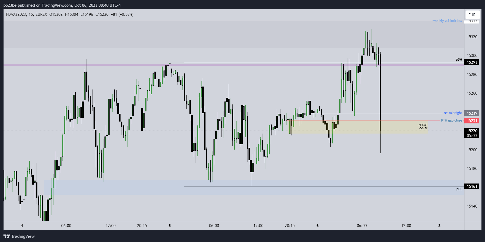This screenshot has width=485, height=242.
Task: Click the 'RTH gap close' label
Action: [x=451, y=120]
